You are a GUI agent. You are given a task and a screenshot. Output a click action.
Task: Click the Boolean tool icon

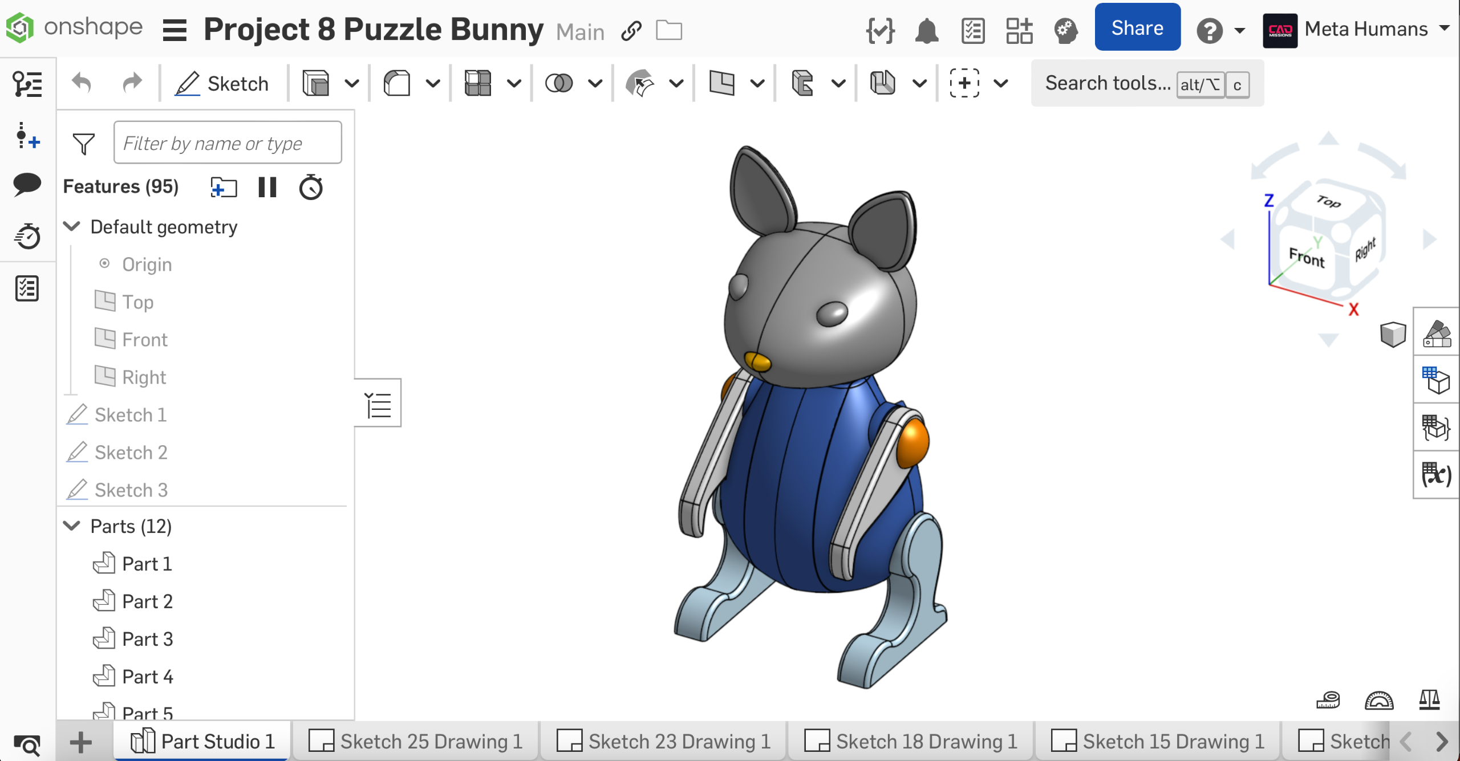click(x=558, y=84)
